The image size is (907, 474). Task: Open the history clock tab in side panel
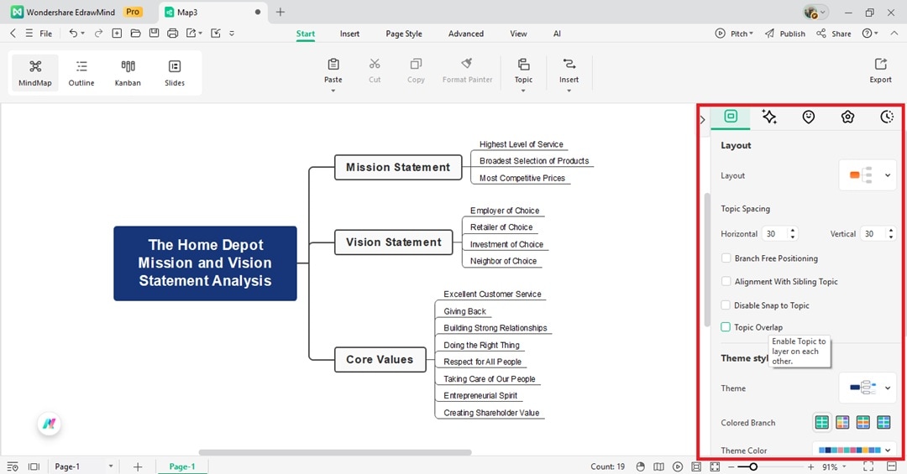click(887, 117)
